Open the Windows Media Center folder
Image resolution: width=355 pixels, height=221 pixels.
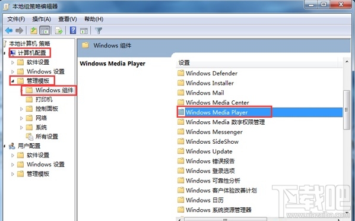click(x=217, y=102)
